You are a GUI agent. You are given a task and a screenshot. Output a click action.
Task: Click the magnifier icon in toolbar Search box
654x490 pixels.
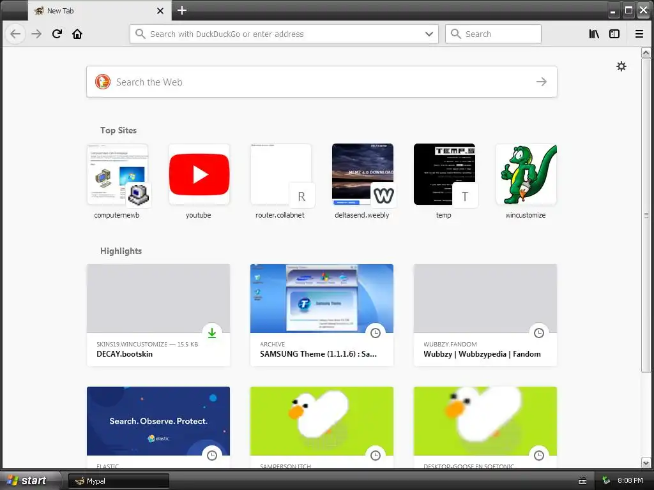456,34
